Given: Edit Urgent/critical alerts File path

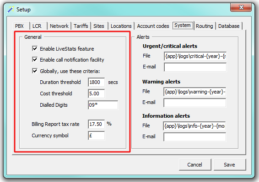Looking at the screenshot, I should coord(195,56).
